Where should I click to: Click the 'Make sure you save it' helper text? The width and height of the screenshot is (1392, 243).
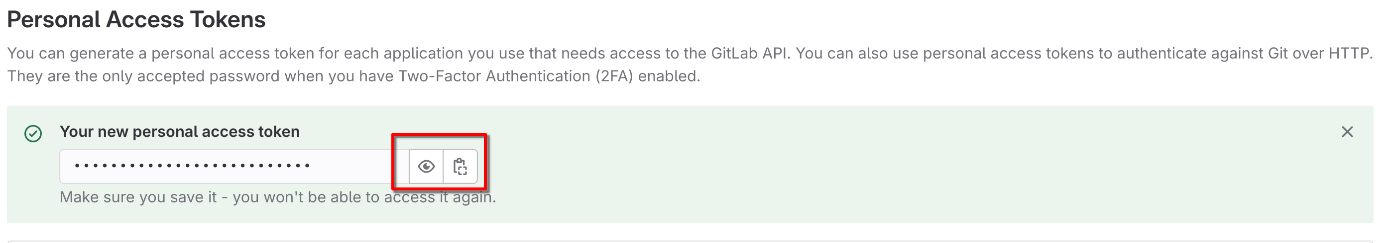tap(277, 197)
